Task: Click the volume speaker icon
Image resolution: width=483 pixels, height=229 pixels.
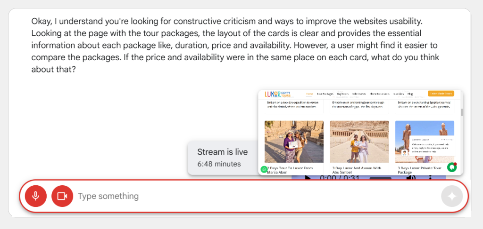Action: point(411,178)
